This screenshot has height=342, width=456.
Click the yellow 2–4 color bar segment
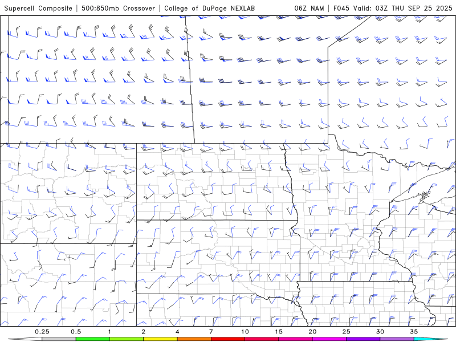click(x=160, y=339)
